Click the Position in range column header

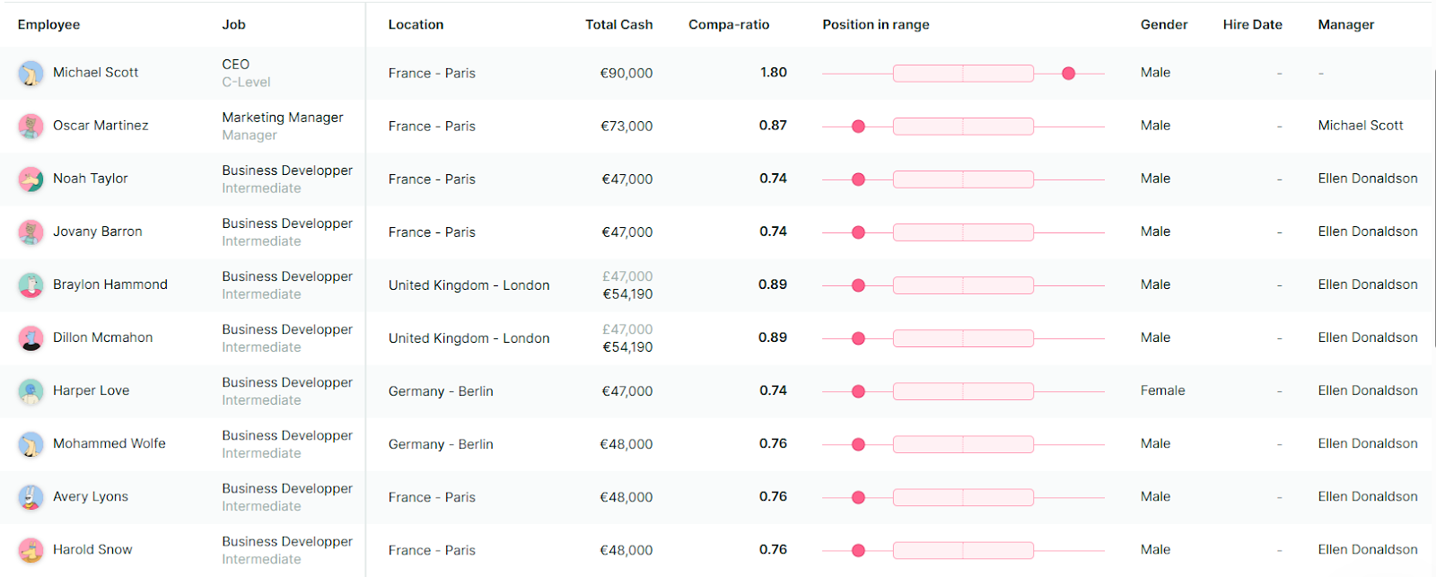tap(875, 25)
